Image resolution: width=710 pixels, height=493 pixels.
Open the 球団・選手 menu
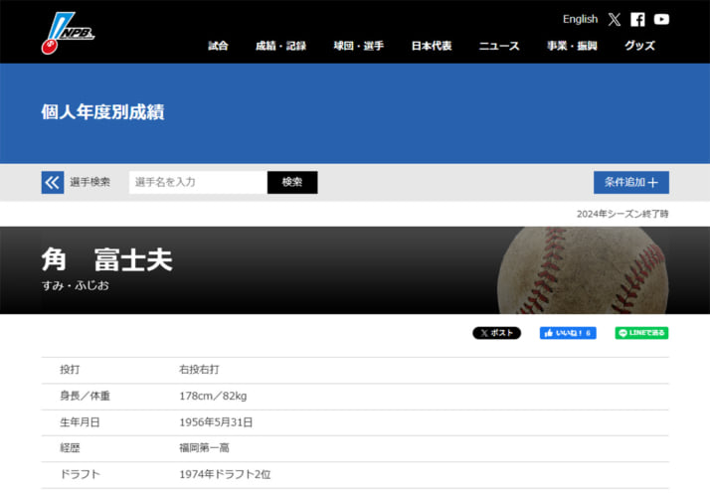pyautogui.click(x=358, y=46)
